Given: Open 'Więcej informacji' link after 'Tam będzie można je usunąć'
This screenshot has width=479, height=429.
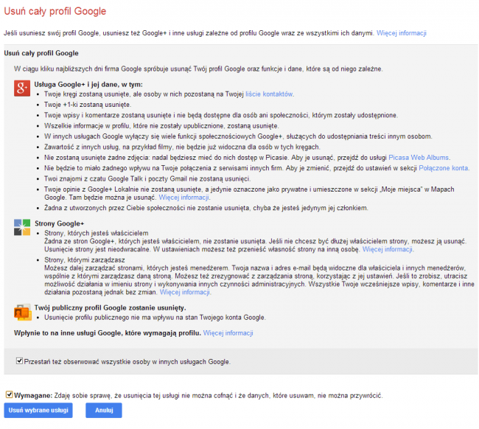Looking at the screenshot, I should click(x=184, y=198).
